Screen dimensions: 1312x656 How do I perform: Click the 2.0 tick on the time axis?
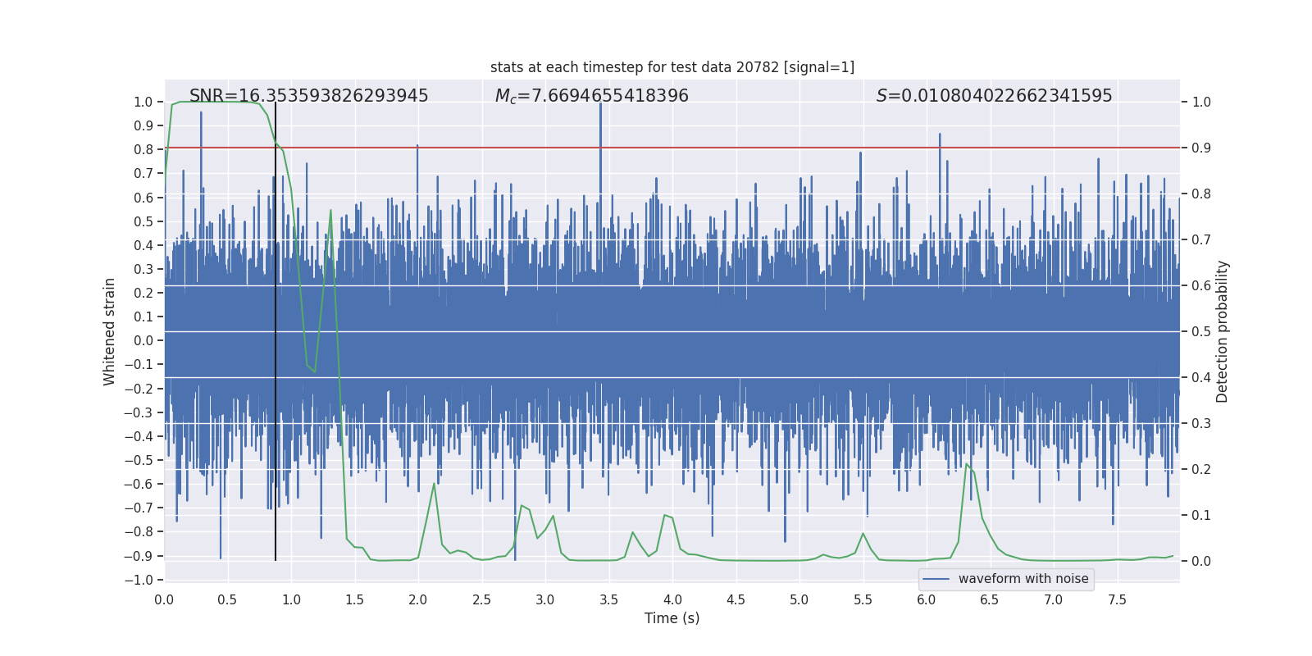pos(418,599)
